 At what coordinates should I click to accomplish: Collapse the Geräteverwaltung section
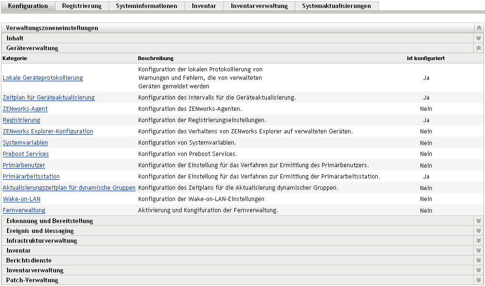(x=478, y=48)
